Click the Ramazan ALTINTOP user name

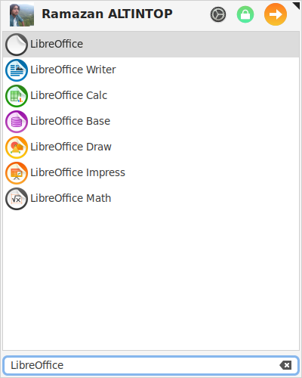point(107,14)
